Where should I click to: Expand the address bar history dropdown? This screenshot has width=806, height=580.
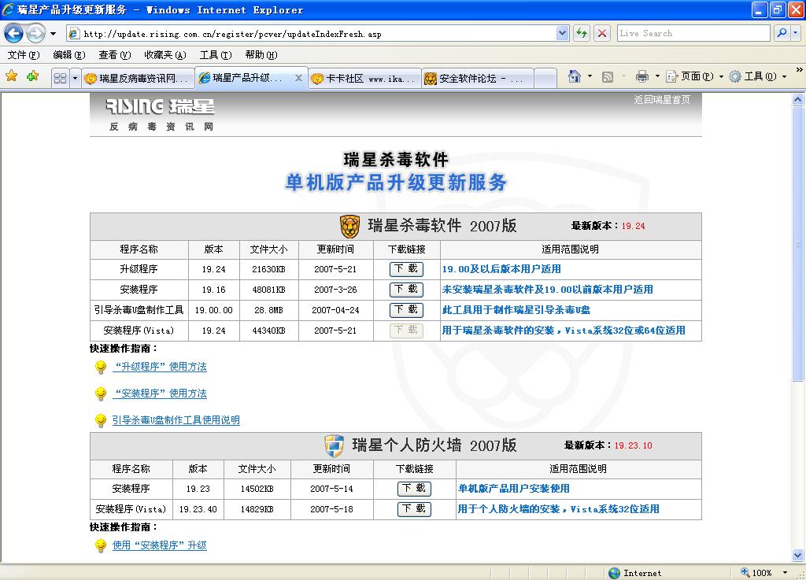[562, 33]
